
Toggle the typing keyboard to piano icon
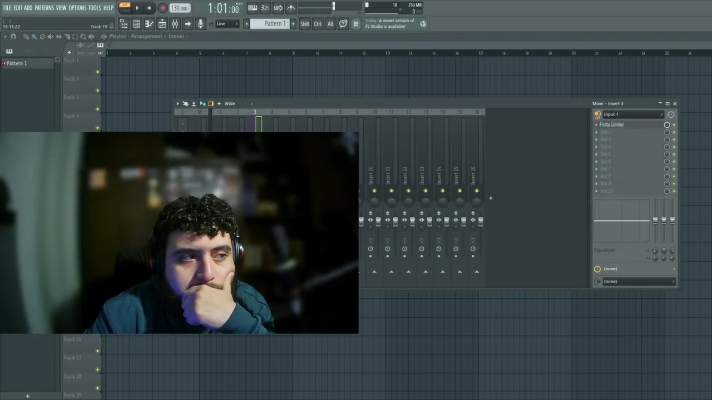coord(253,8)
